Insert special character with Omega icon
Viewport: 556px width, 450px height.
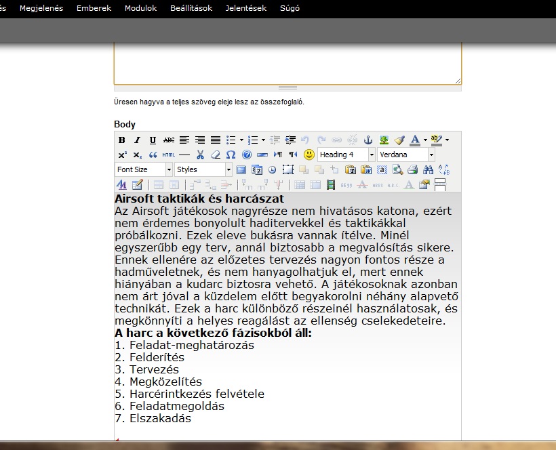pyautogui.click(x=231, y=155)
